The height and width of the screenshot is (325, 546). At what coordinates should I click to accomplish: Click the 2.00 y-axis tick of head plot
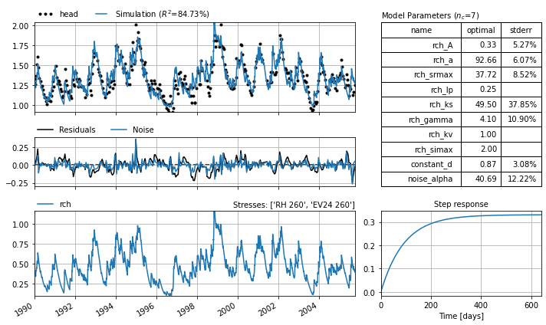tap(21, 26)
